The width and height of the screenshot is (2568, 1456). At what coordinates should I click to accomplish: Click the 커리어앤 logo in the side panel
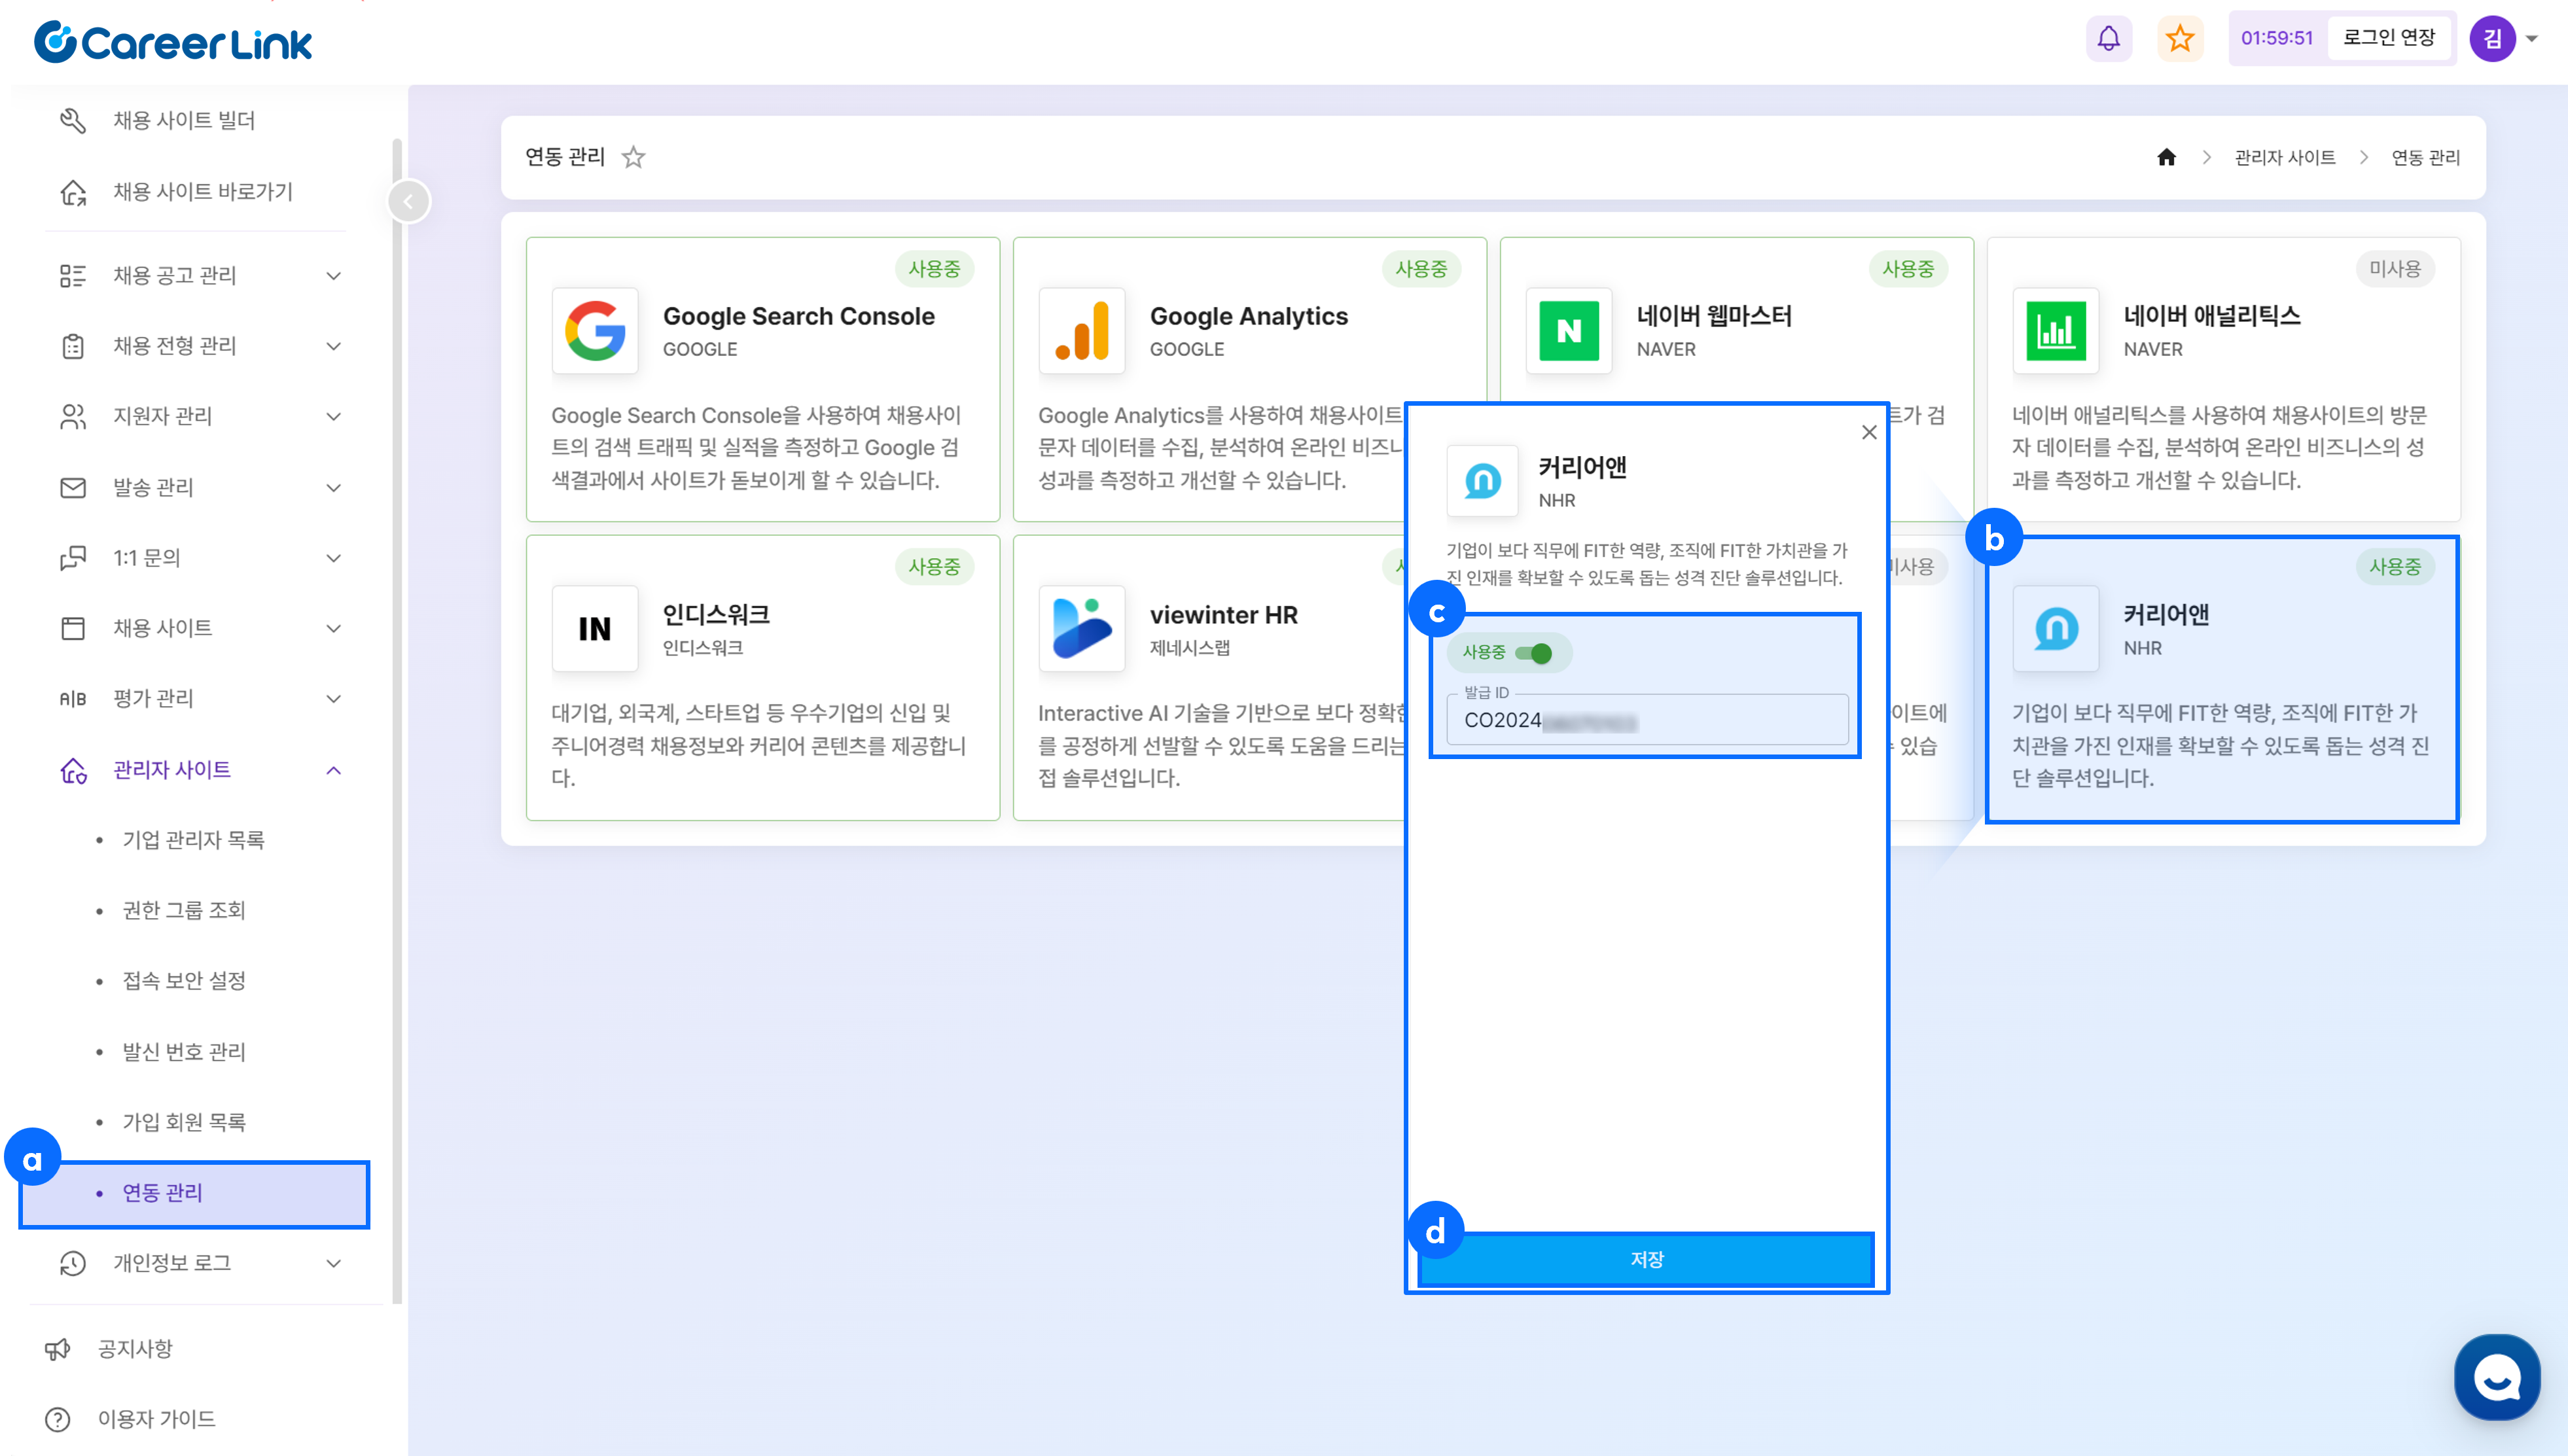click(1483, 481)
